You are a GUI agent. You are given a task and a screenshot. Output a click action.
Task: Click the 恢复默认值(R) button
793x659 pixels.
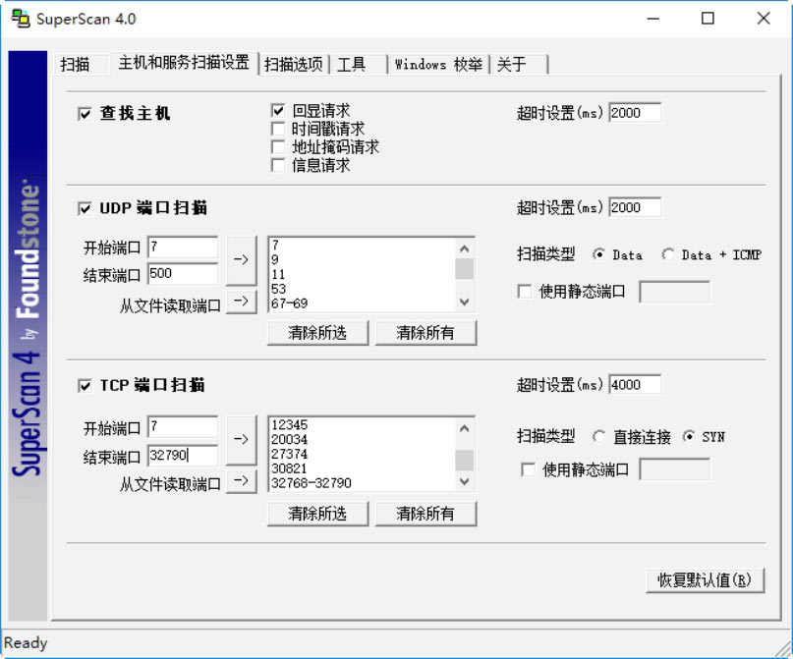(705, 580)
